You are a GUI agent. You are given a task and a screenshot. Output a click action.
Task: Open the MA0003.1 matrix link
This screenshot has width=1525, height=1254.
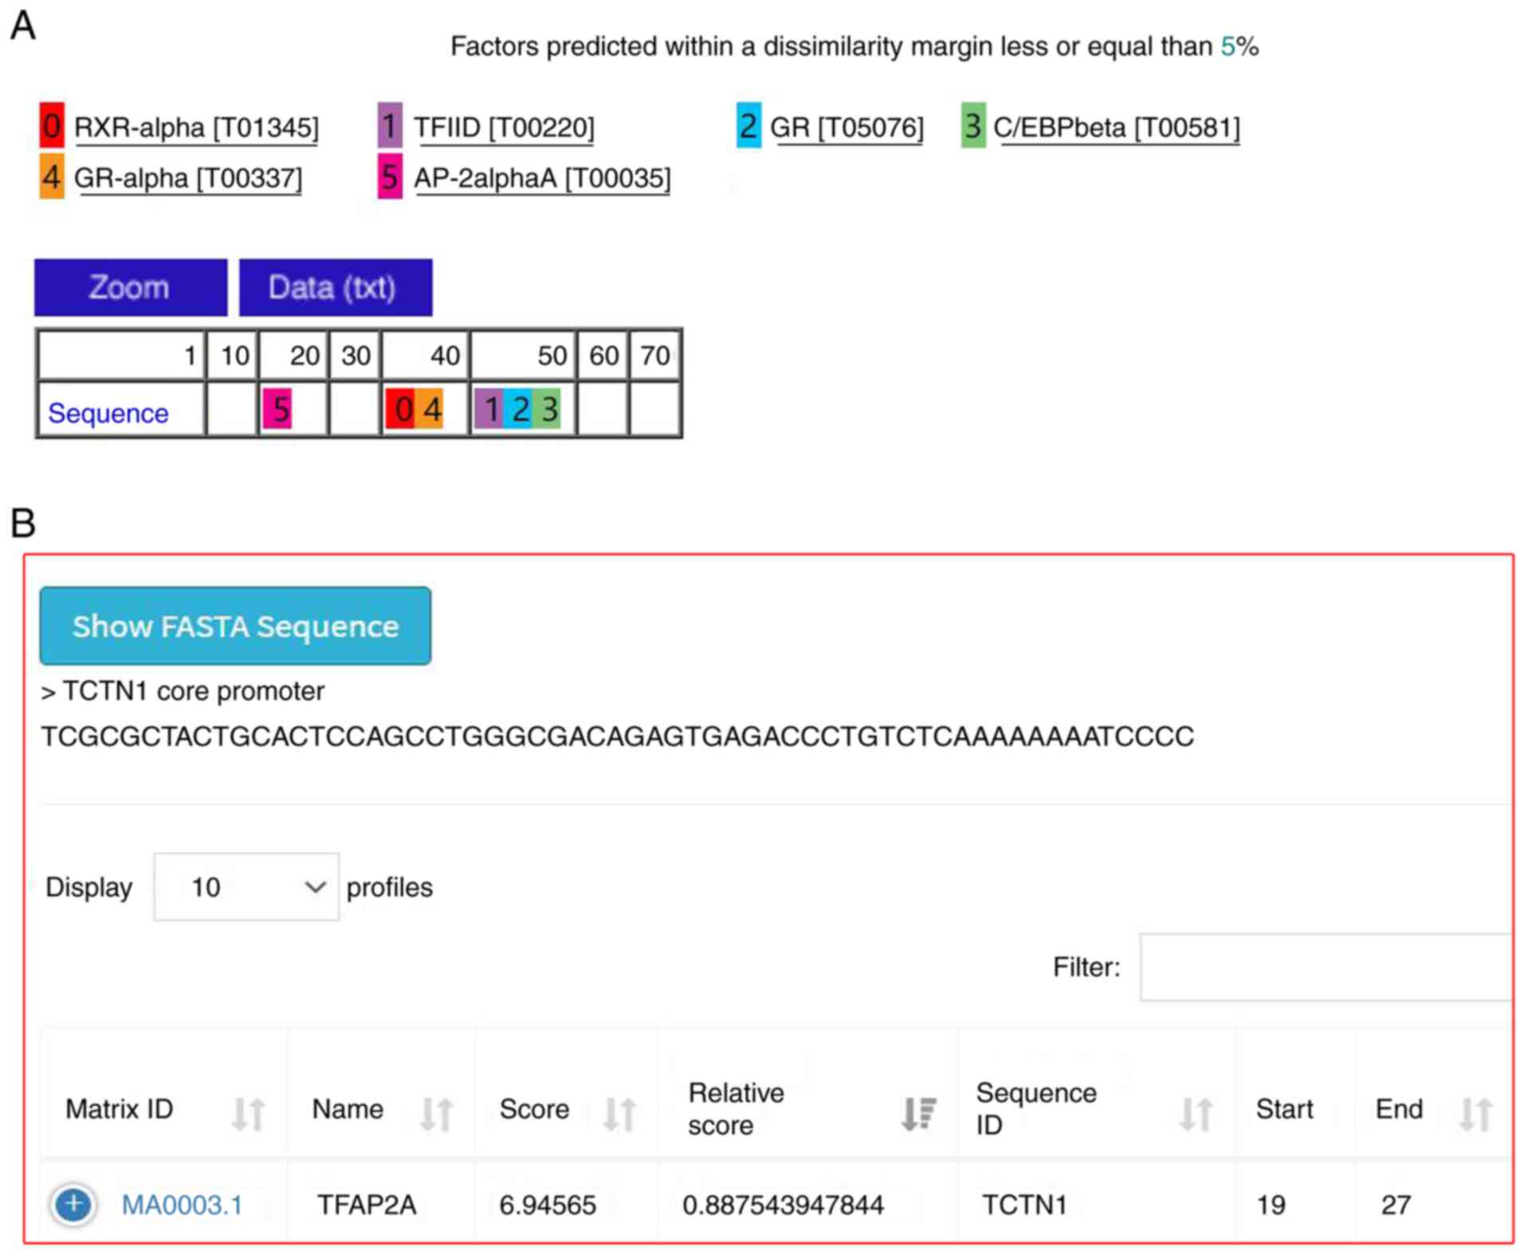(182, 1204)
